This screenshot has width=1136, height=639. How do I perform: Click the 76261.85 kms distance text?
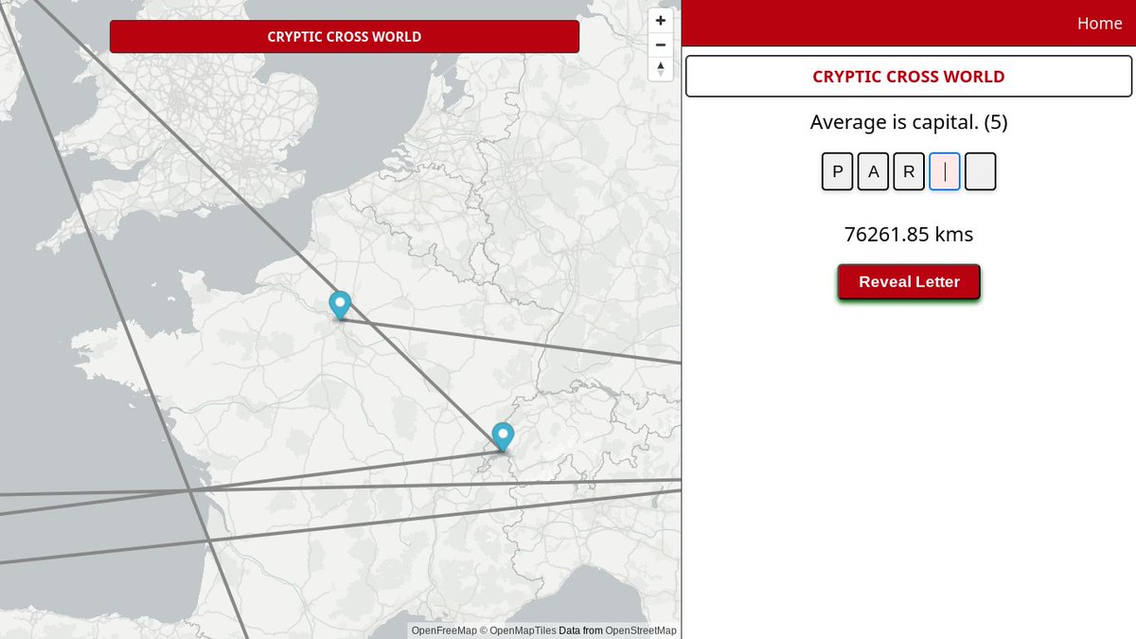(x=909, y=234)
